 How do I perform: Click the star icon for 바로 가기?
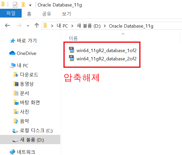click(13, 41)
